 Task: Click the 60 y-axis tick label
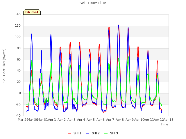pyautogui.click(x=19, y=59)
